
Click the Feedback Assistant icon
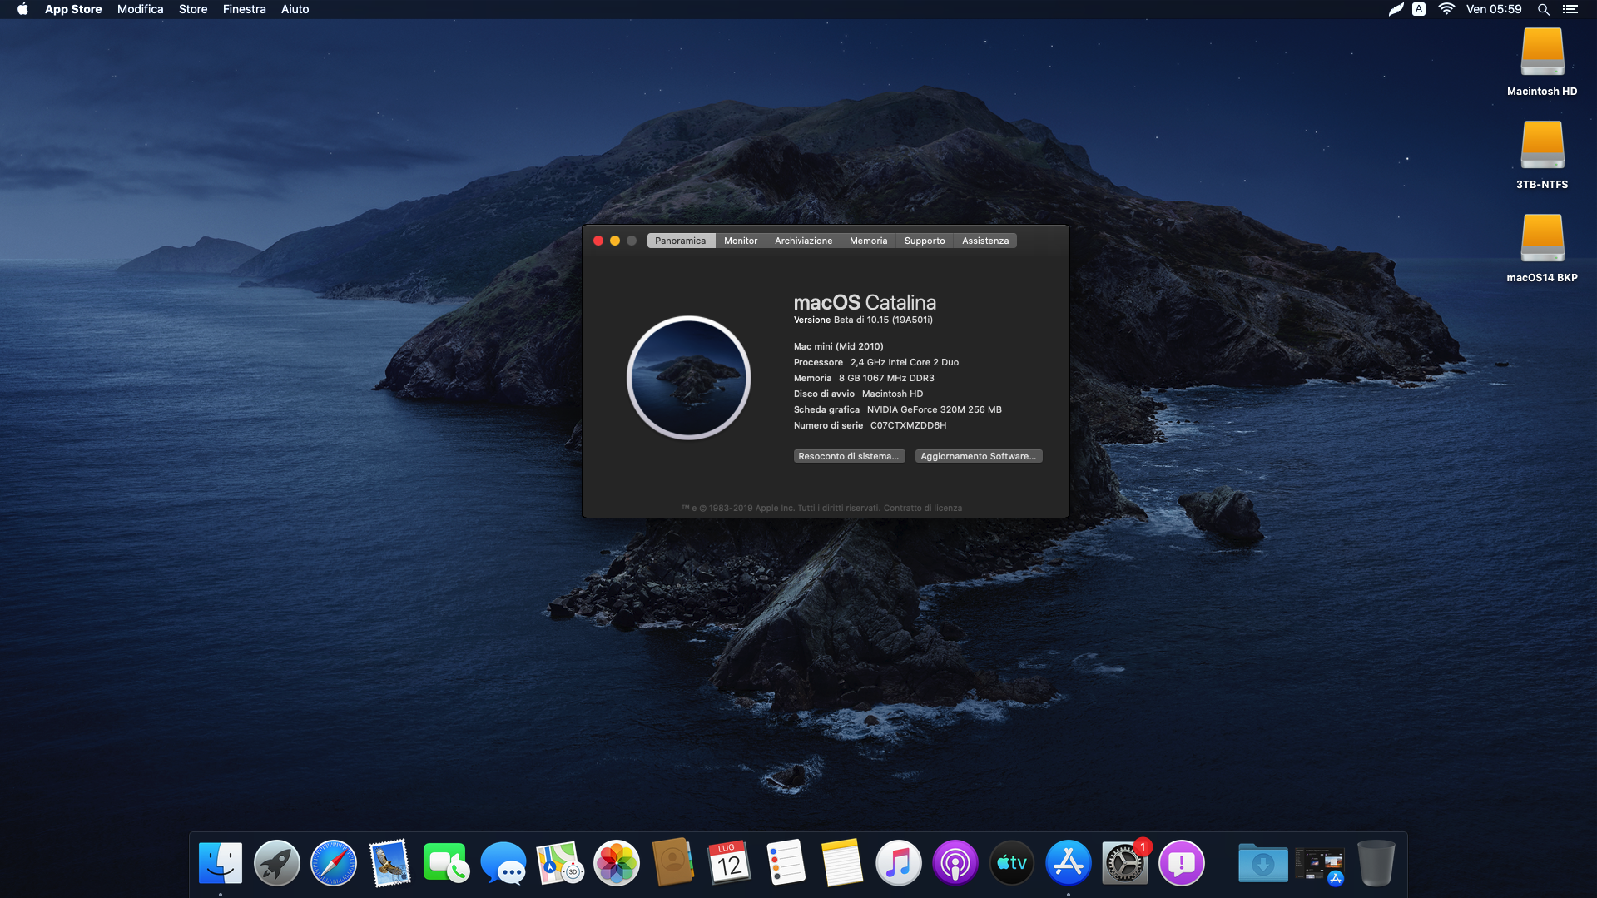[1181, 863]
